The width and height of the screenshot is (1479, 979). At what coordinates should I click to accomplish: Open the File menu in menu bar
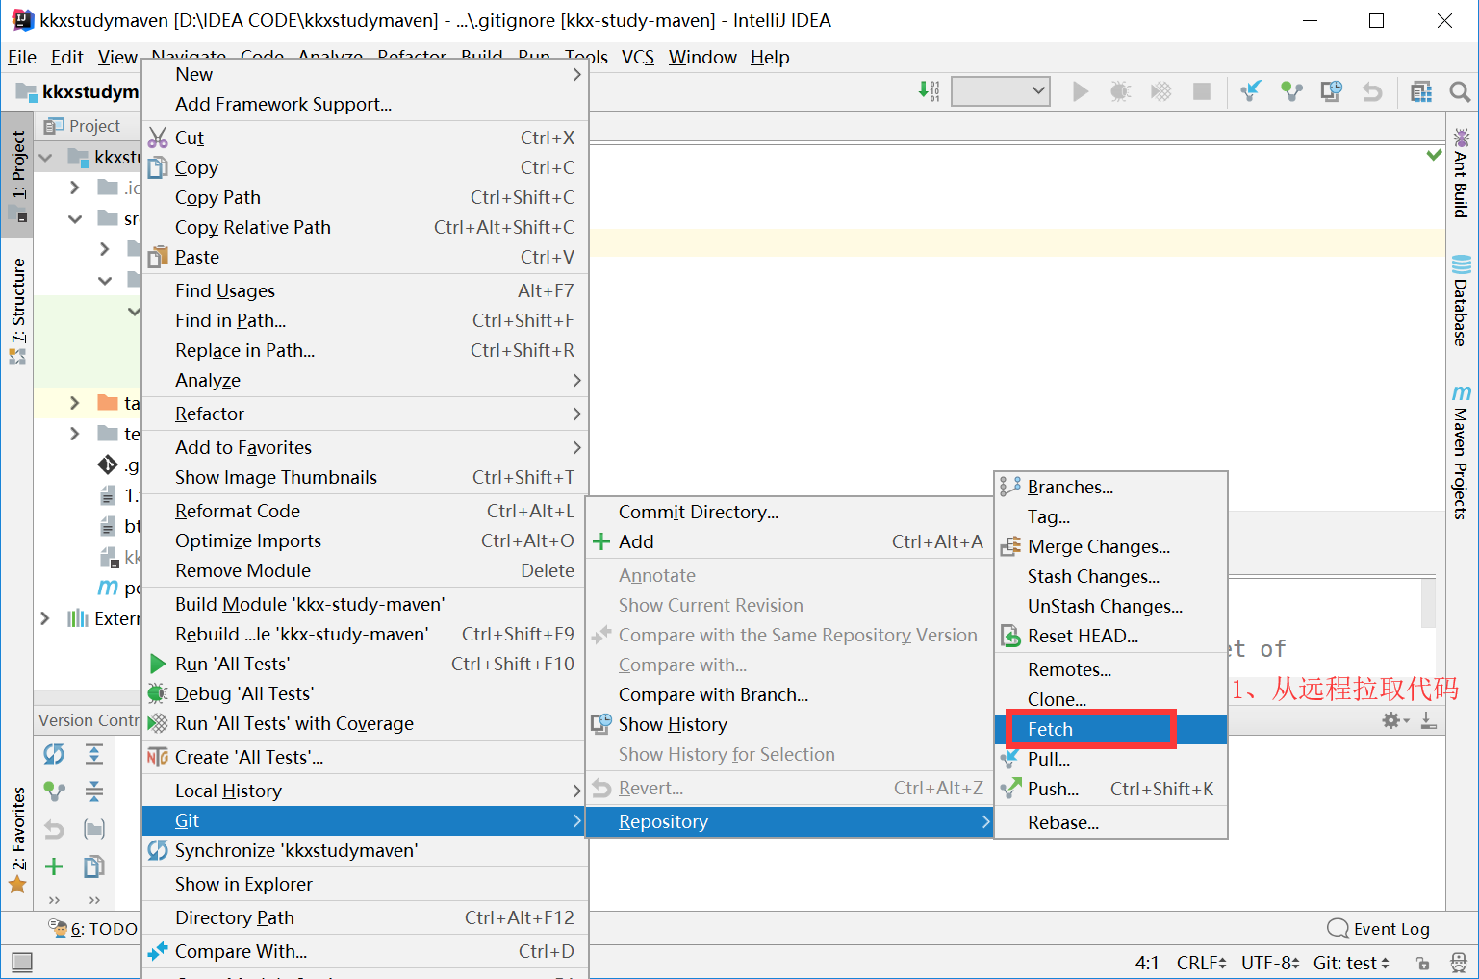21,57
